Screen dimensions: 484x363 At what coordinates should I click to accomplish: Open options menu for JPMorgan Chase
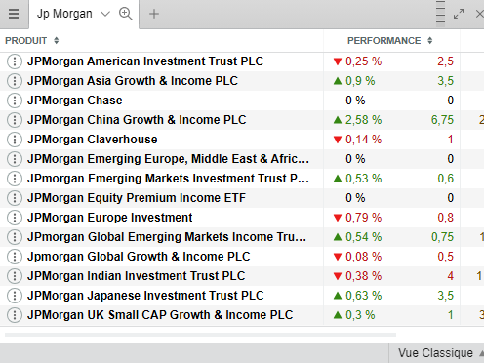click(x=15, y=101)
